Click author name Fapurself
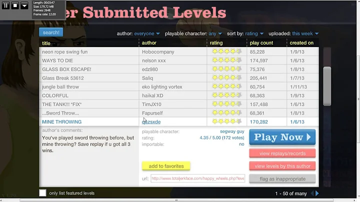This screenshot has height=202, width=360. tap(152, 113)
